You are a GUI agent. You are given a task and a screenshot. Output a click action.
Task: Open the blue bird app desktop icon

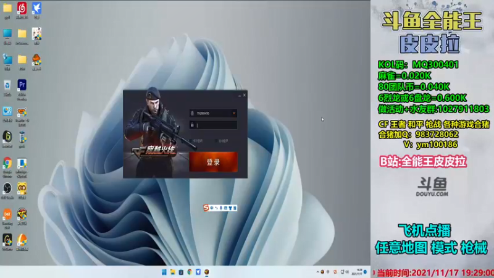click(x=36, y=9)
